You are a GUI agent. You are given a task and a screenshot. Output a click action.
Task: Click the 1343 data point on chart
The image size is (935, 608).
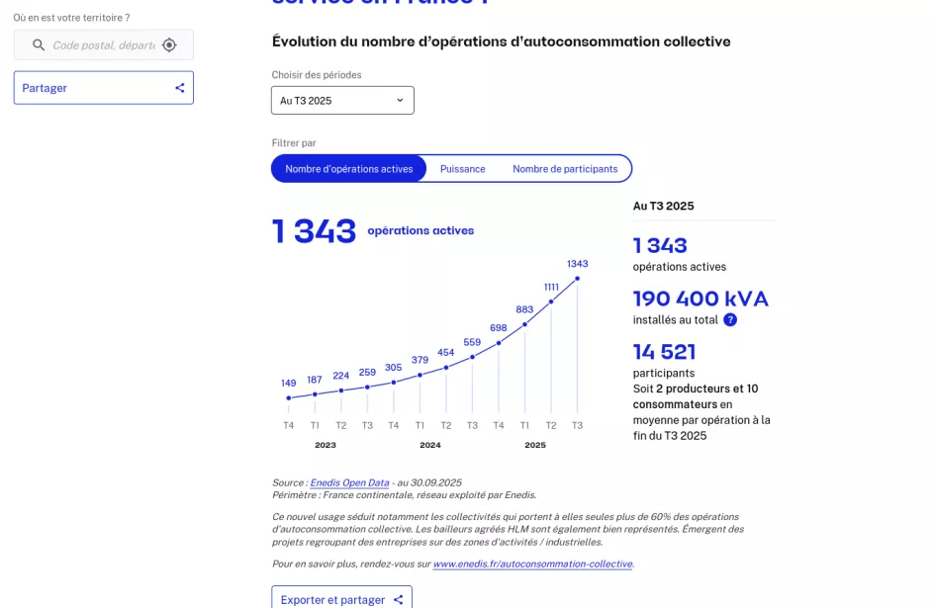[578, 278]
